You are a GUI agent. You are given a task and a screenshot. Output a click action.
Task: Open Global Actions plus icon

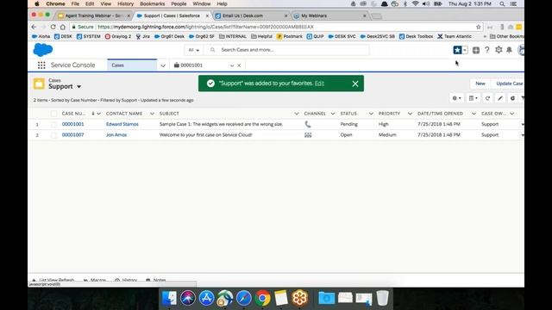[x=476, y=50]
